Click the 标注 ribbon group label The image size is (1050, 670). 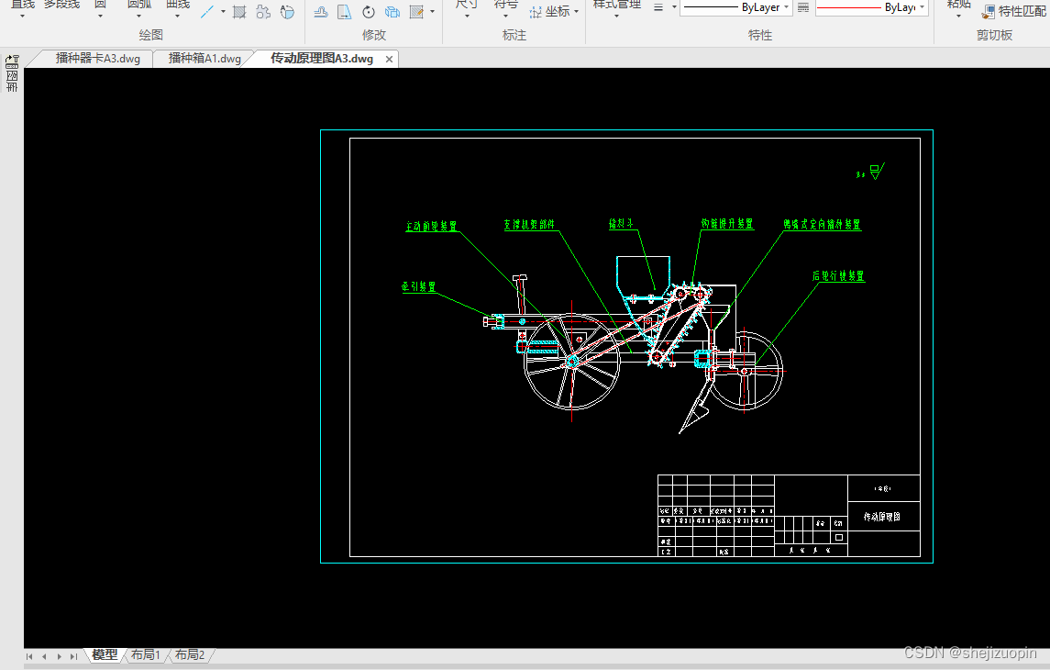(x=514, y=35)
